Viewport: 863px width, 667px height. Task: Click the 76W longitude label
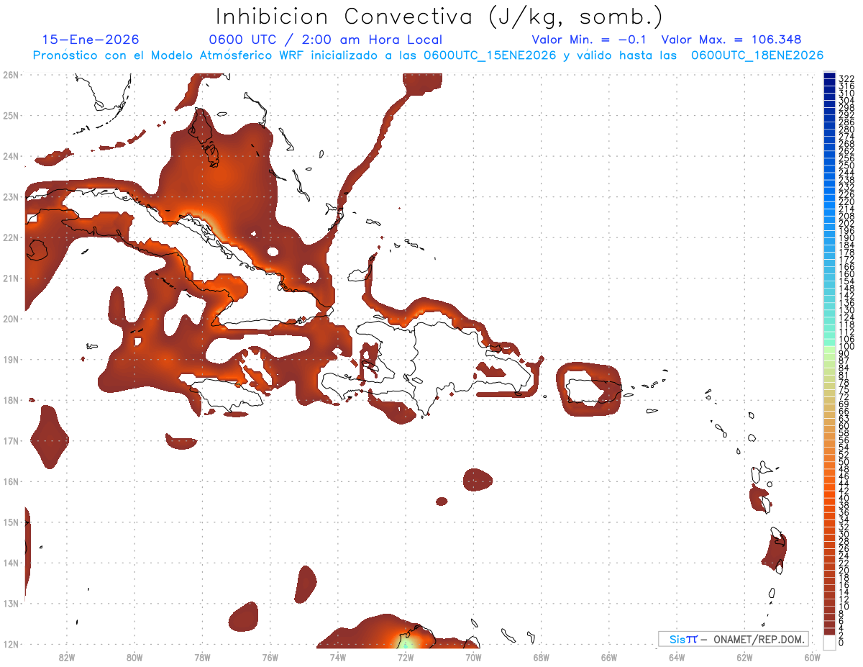270,657
